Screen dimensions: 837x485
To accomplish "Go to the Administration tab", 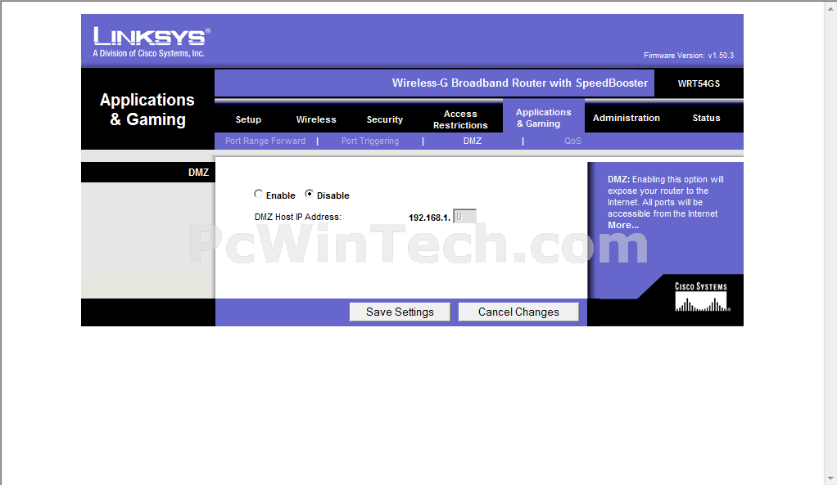I will pos(627,118).
